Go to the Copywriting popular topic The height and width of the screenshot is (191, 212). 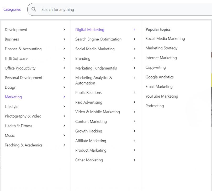(x=156, y=67)
